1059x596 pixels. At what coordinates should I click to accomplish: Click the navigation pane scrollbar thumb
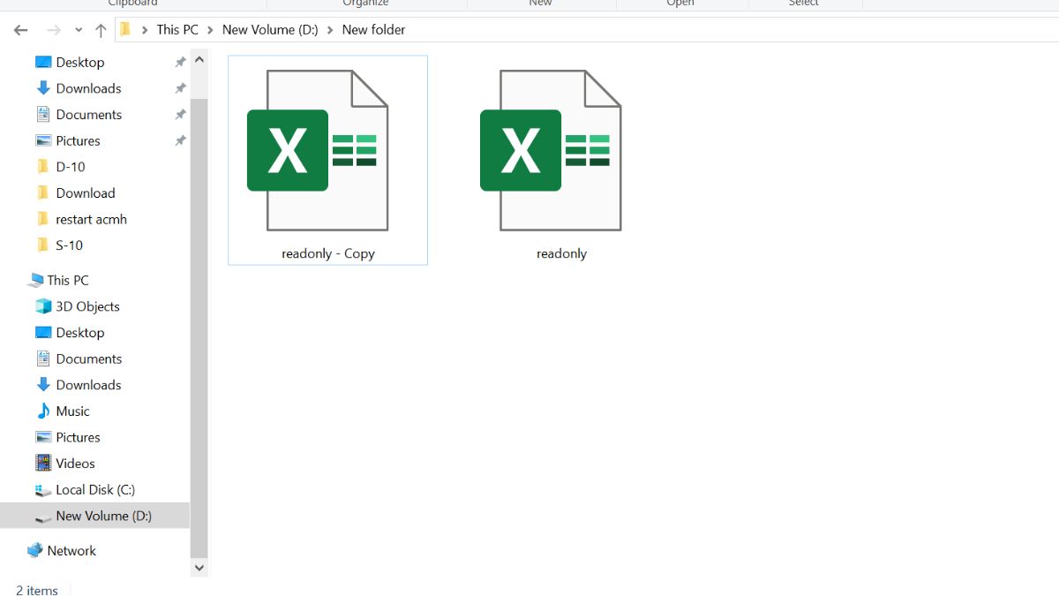click(199, 327)
